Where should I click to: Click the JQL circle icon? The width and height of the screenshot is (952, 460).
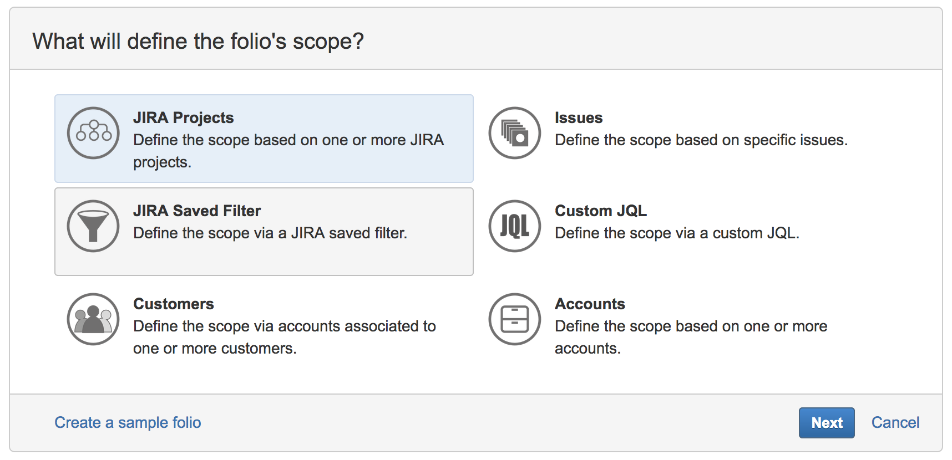click(x=515, y=226)
